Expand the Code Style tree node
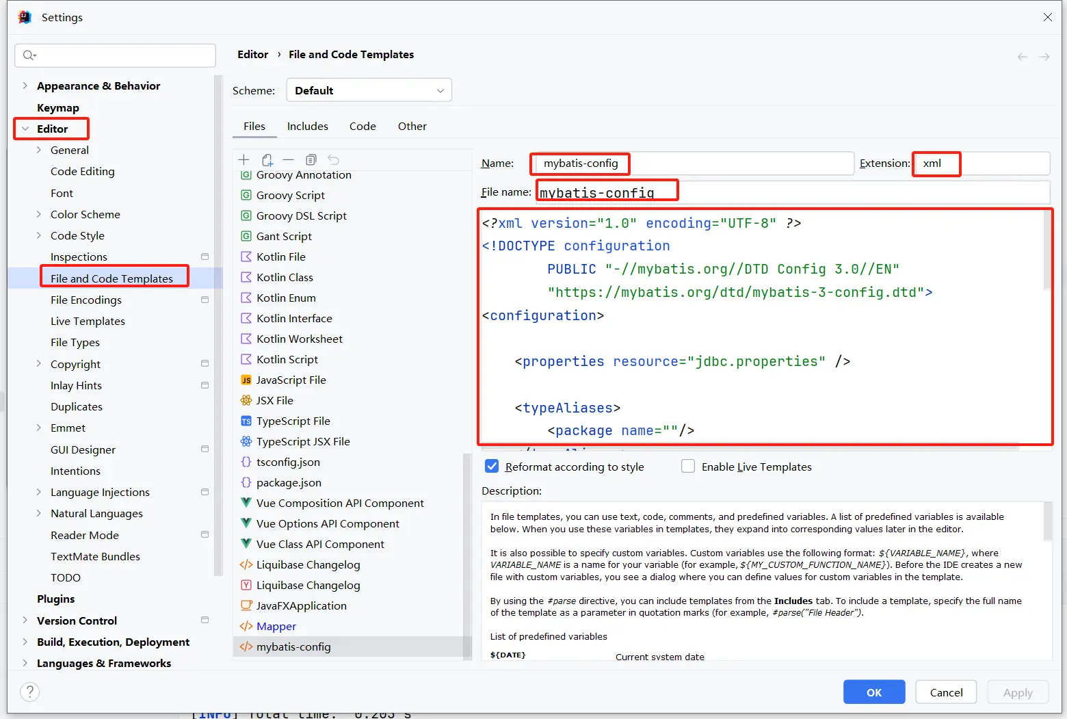The height and width of the screenshot is (719, 1067). pyautogui.click(x=39, y=235)
